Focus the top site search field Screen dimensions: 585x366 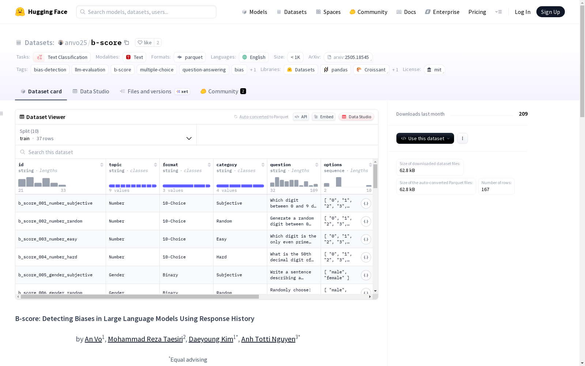click(146, 12)
